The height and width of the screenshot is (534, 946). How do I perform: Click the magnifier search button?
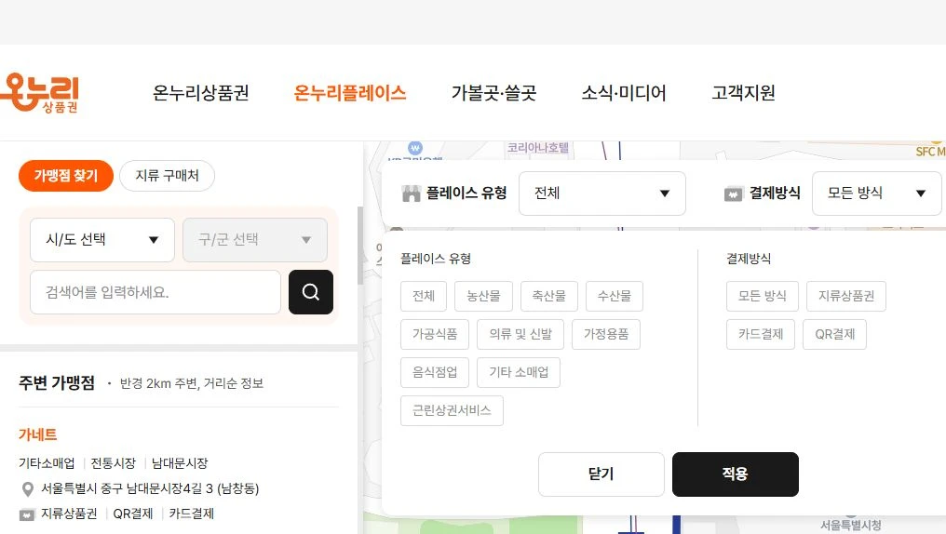(311, 292)
